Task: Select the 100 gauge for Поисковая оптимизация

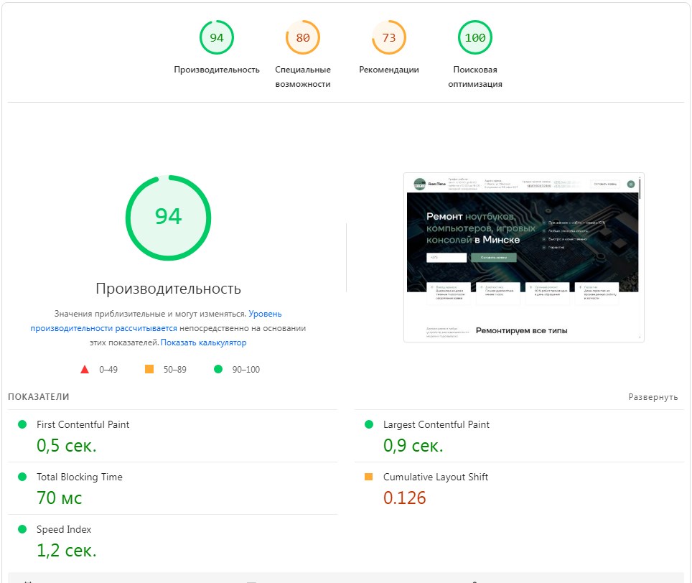Action: coord(474,37)
